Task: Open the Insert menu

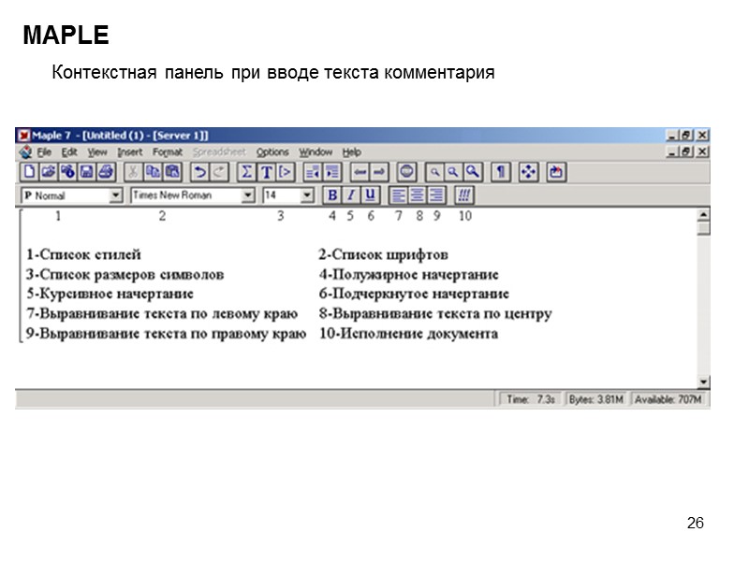Action: tap(130, 151)
